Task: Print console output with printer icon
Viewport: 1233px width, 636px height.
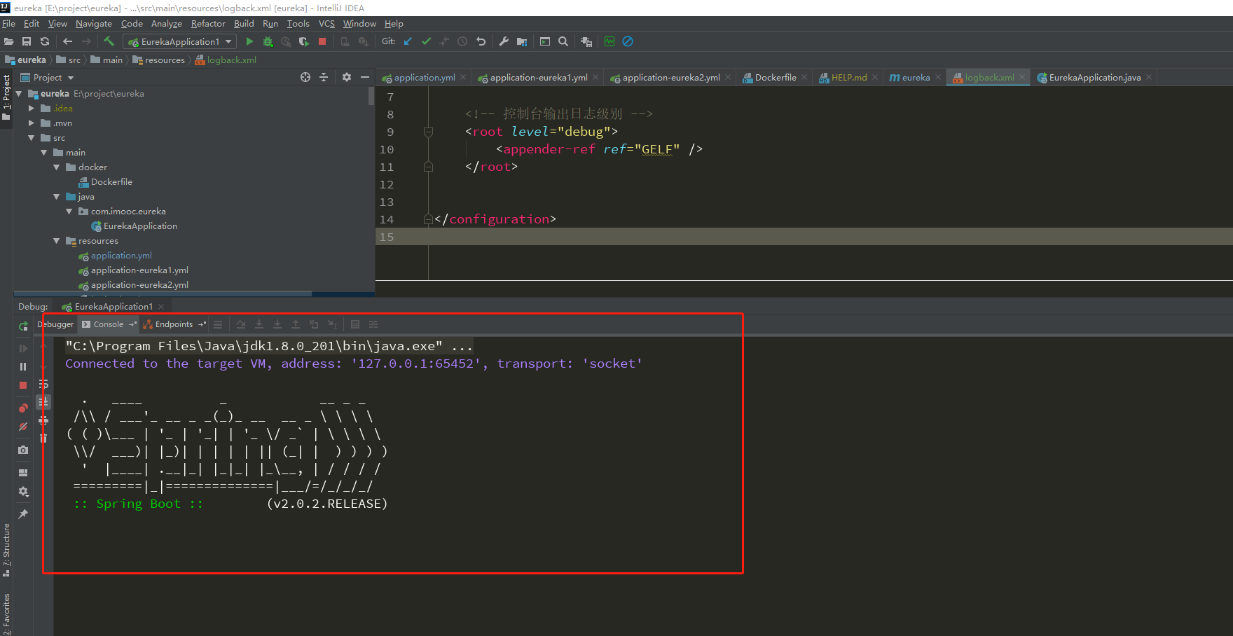Action: pos(43,420)
